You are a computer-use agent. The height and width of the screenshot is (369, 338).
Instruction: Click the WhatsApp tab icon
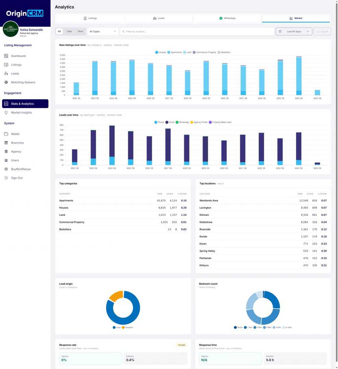click(x=221, y=18)
